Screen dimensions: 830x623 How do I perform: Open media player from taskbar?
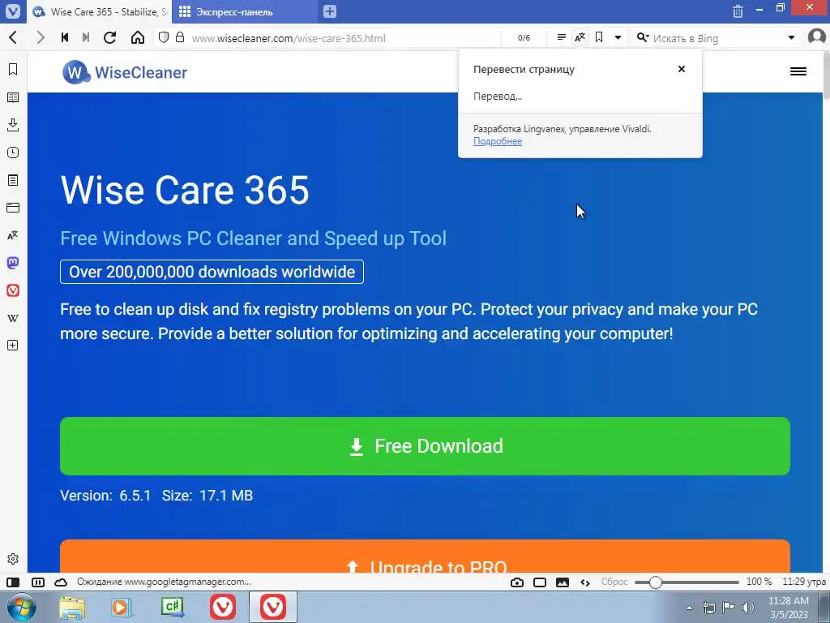[122, 608]
